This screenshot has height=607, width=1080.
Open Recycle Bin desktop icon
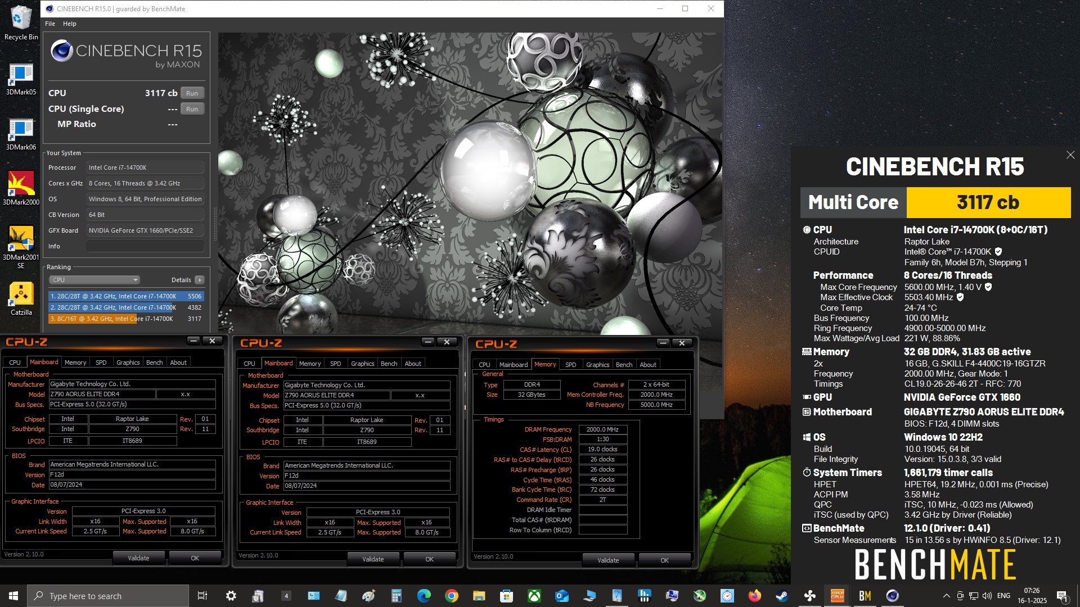(21, 22)
